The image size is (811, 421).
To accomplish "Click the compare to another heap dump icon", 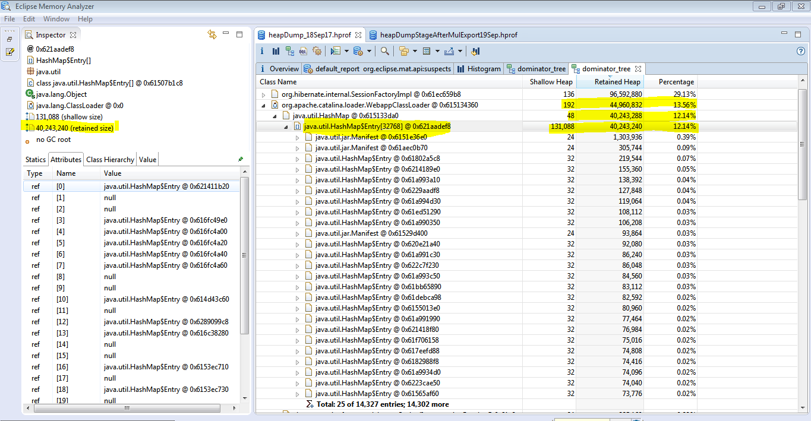I will pos(475,52).
